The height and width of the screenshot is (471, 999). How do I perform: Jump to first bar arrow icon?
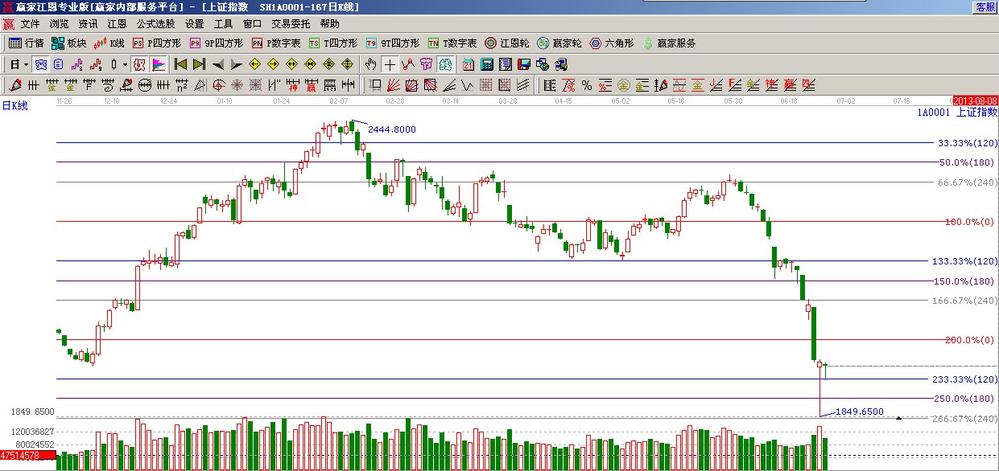click(x=180, y=64)
